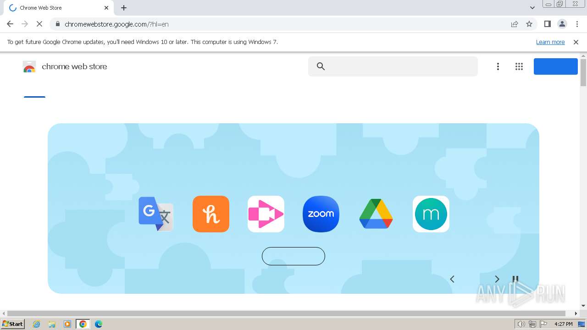Open the Learn more link

pos(550,42)
